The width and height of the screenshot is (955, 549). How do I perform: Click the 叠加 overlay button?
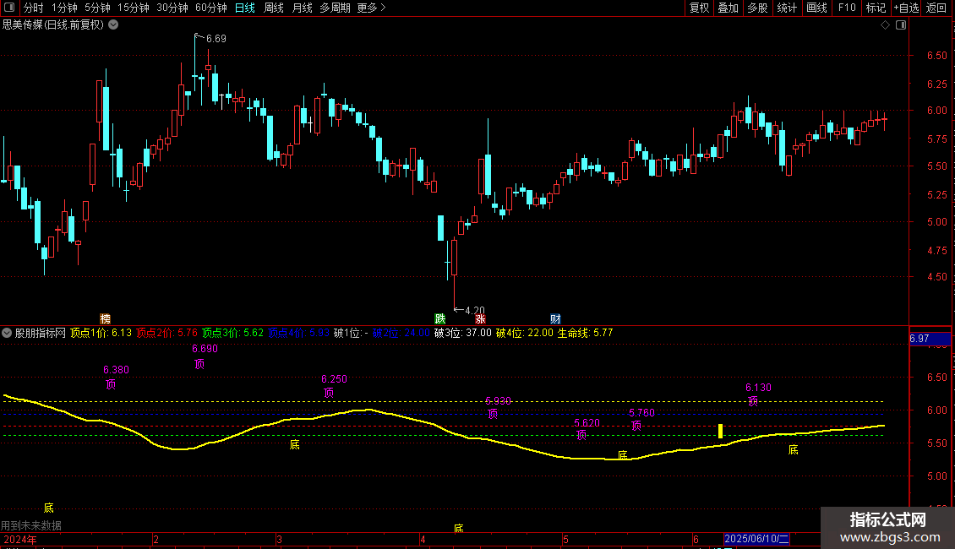tap(728, 8)
